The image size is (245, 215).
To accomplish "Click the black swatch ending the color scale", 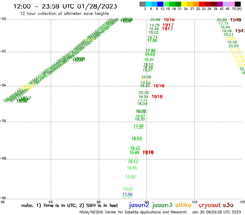I will [237, 4].
